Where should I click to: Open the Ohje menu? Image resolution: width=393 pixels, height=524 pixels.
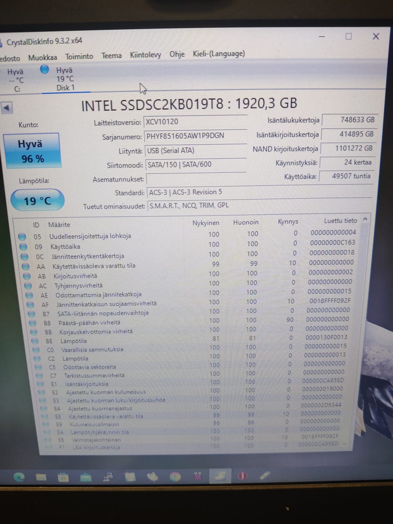click(x=177, y=54)
